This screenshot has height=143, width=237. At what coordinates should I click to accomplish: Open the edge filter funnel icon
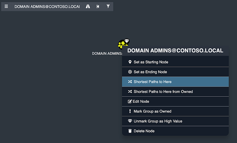pos(108,6)
